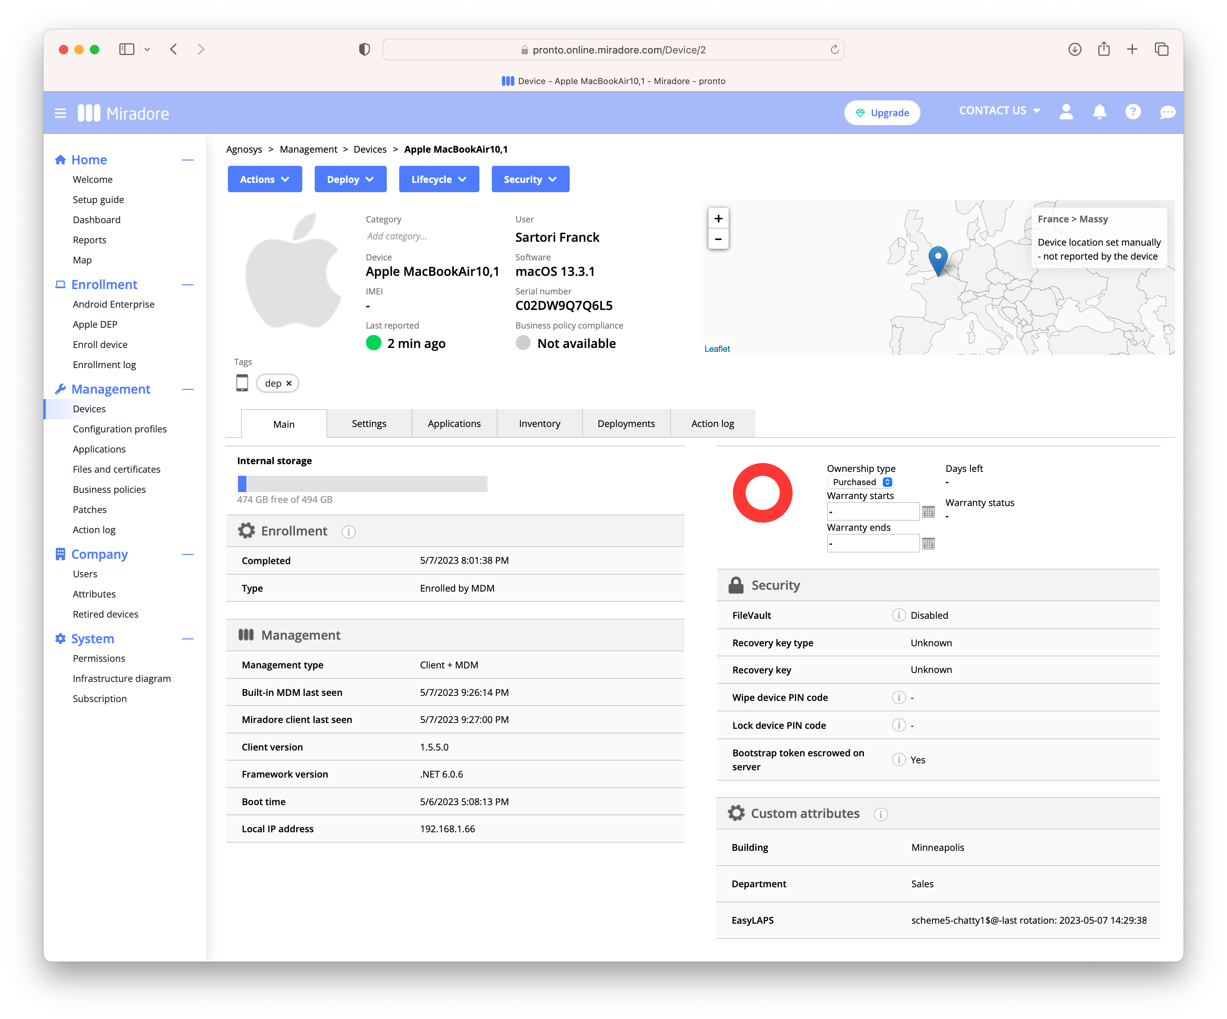Click the Custom attributes info icon
This screenshot has height=1019, width=1227.
point(881,813)
